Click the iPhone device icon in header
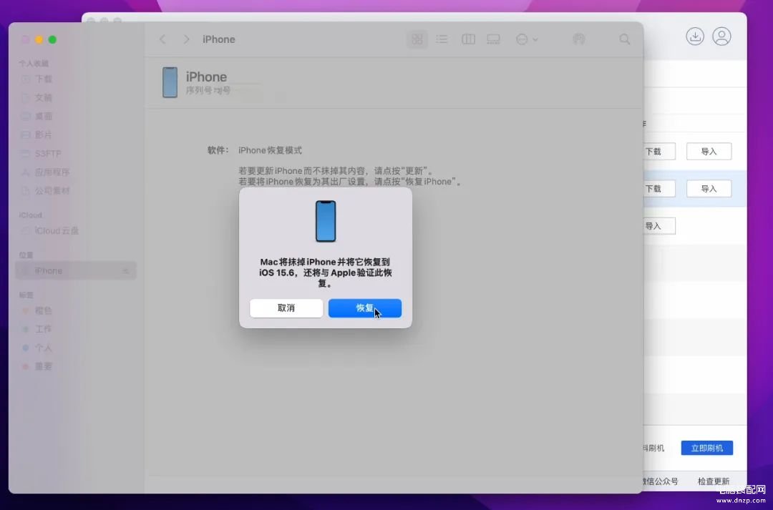The width and height of the screenshot is (773, 510). [170, 82]
